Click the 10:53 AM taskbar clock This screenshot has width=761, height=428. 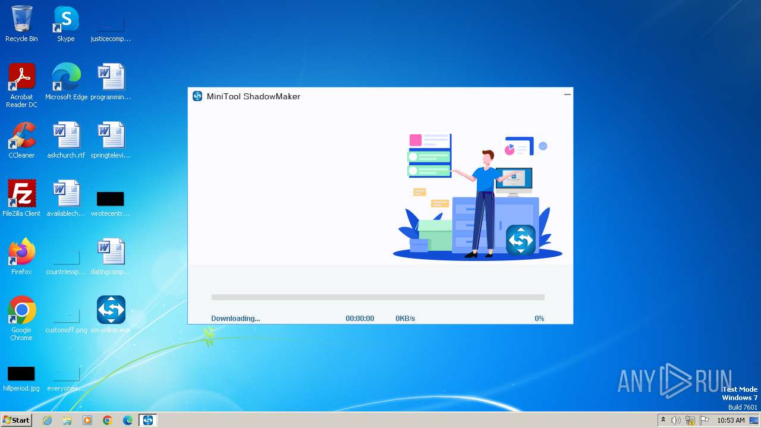click(731, 420)
